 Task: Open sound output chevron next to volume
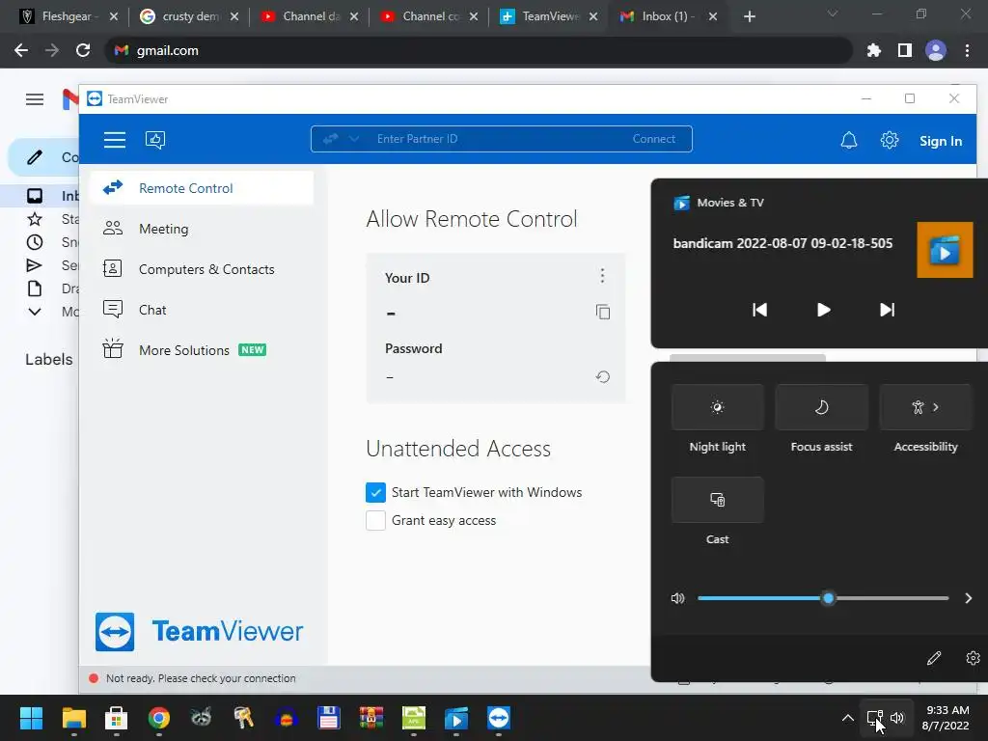(x=969, y=598)
